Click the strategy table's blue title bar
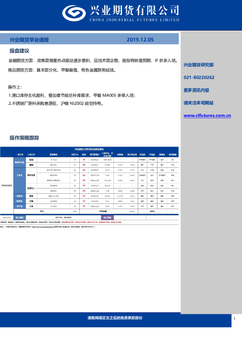 tap(89, 149)
